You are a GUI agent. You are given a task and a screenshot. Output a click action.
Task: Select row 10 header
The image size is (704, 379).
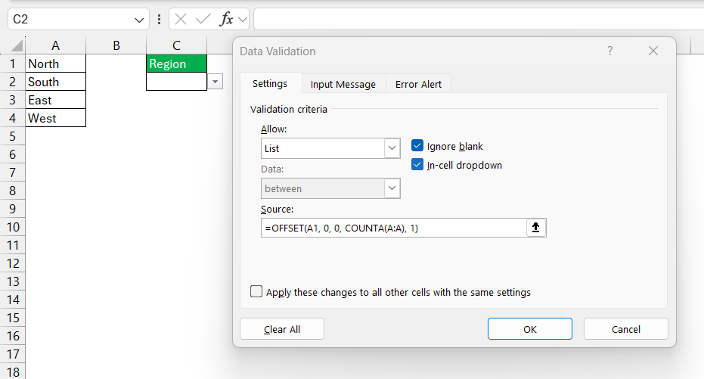coord(13,227)
